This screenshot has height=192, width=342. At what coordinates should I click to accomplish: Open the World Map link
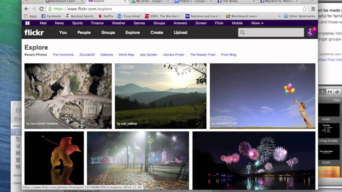tap(126, 55)
